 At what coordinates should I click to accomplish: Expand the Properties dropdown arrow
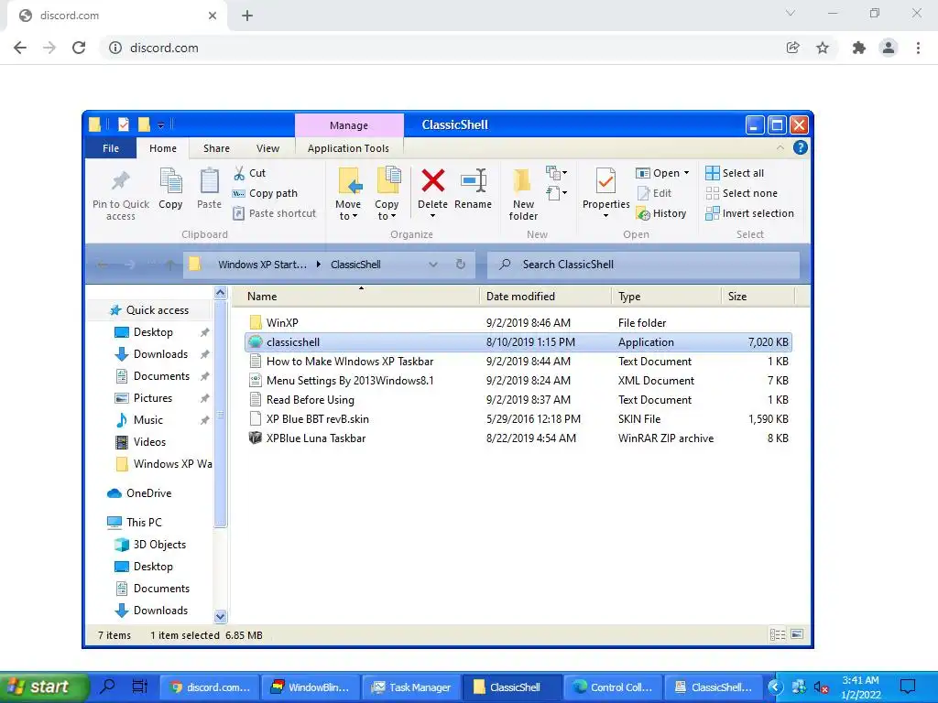[605, 216]
